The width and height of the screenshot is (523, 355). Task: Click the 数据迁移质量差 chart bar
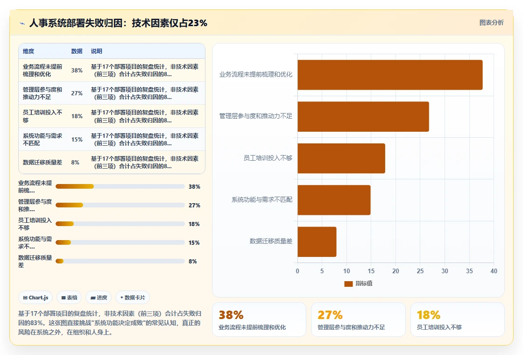click(317, 241)
